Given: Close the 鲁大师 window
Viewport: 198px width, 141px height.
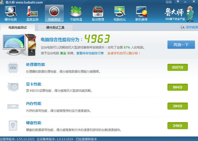Looking at the screenshot, I should [194, 2].
